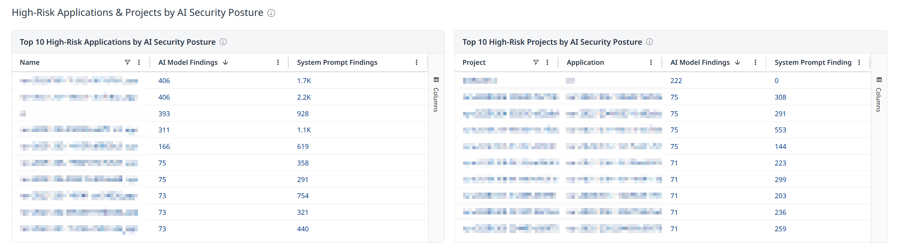
Task: Click the 1.7K system prompt findings value
Action: 304,81
